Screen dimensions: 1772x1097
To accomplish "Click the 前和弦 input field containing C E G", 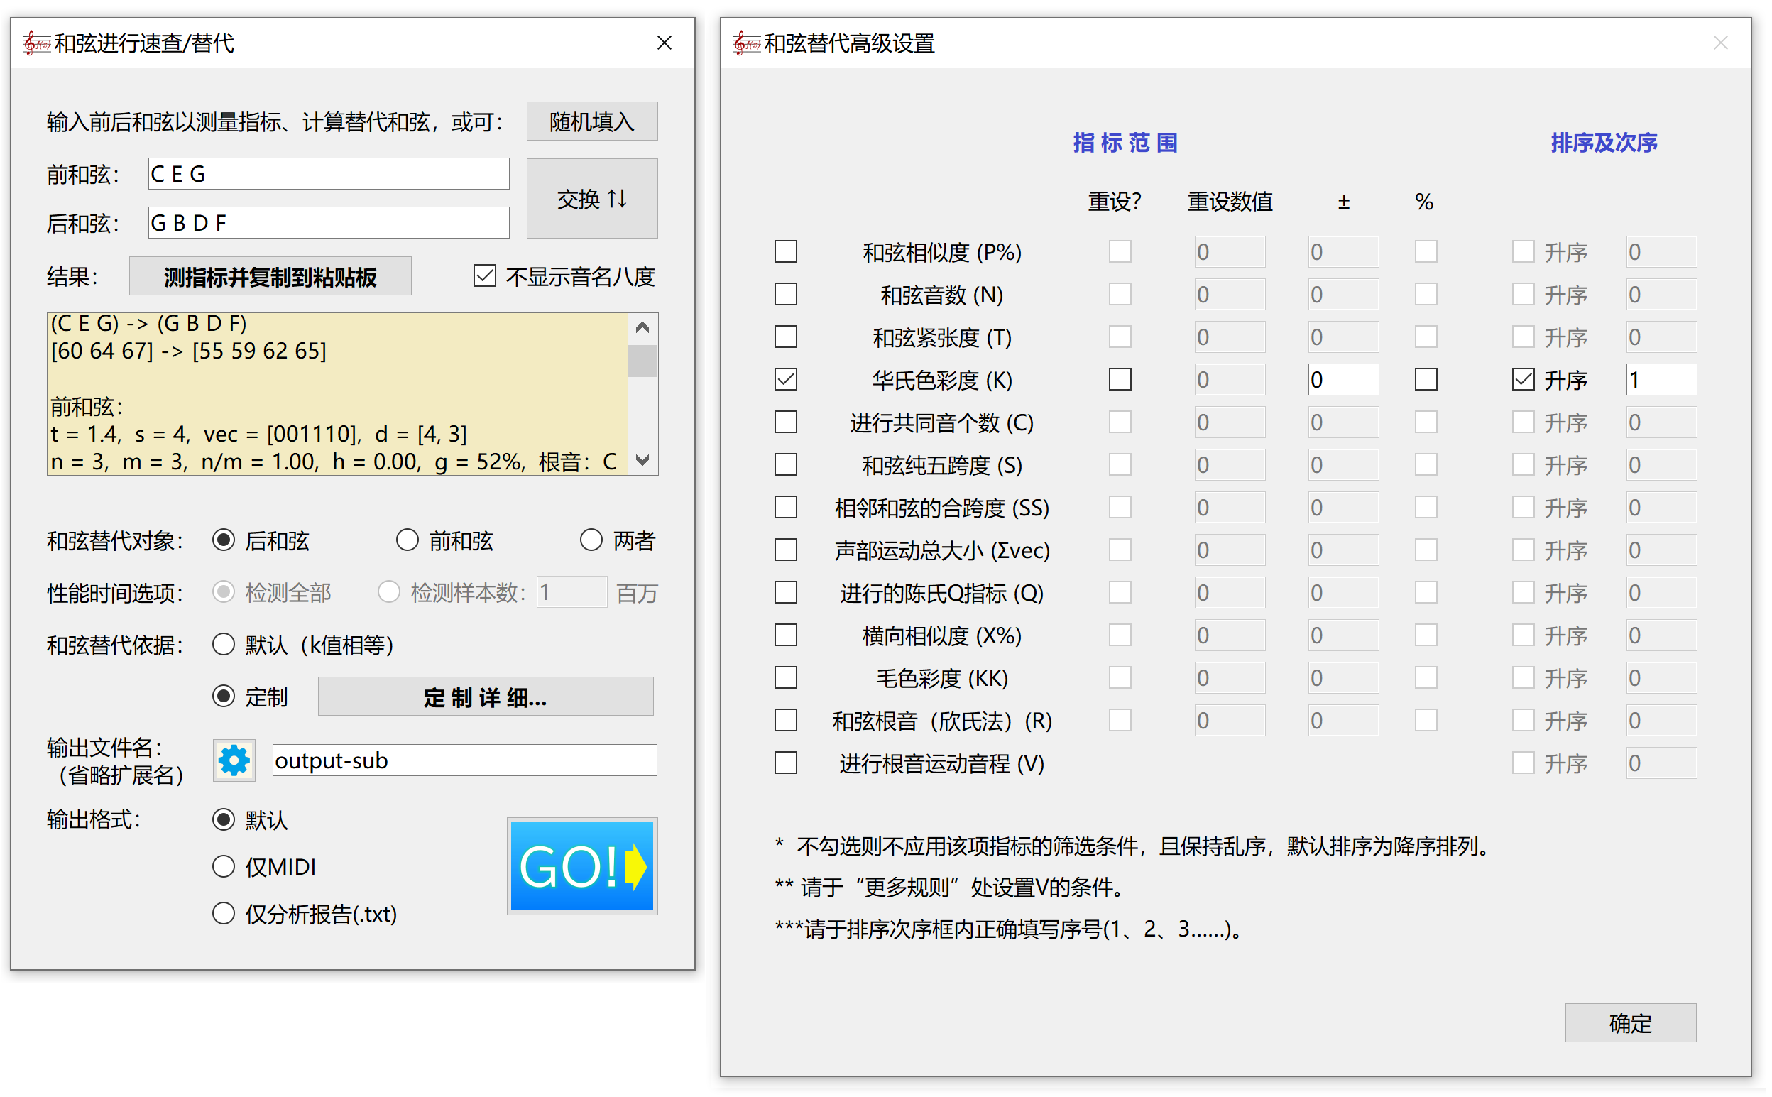I will pyautogui.click(x=328, y=174).
